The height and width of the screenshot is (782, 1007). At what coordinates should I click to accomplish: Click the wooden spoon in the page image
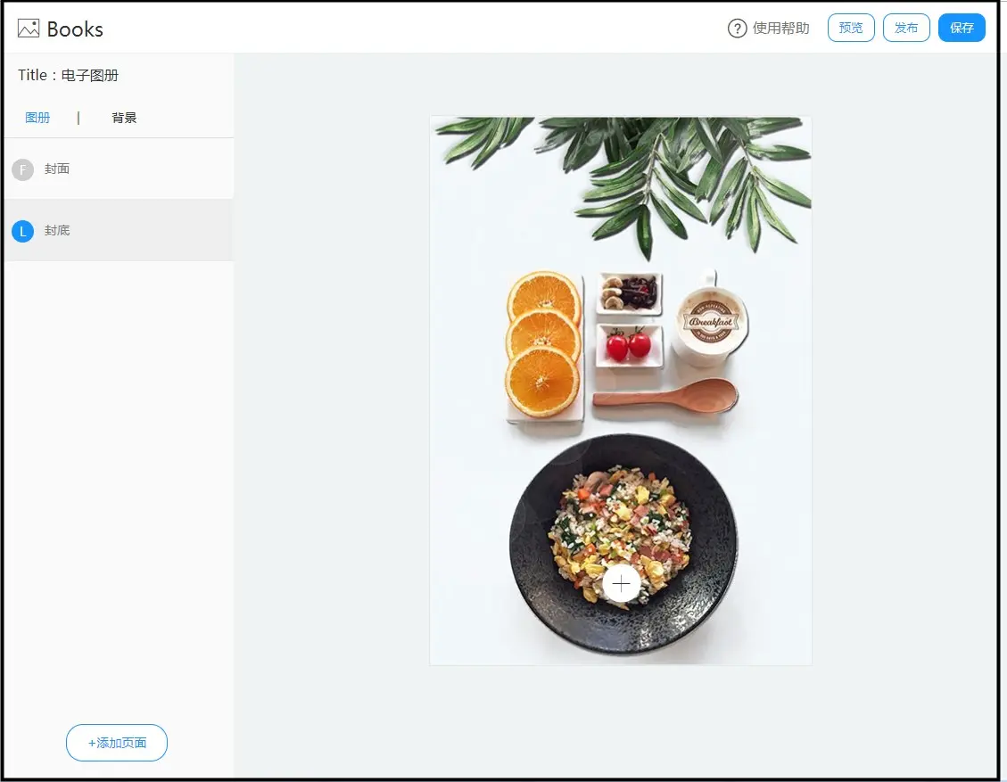pyautogui.click(x=665, y=394)
